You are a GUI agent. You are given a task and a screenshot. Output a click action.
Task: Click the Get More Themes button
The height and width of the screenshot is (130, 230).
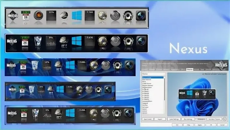214,119
